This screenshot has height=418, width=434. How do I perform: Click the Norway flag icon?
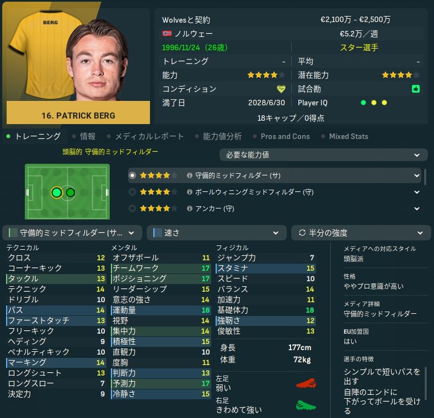pos(167,34)
